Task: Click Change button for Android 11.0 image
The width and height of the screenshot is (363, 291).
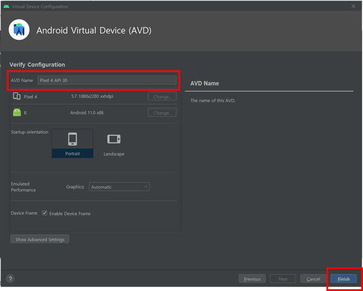Action: tap(162, 113)
